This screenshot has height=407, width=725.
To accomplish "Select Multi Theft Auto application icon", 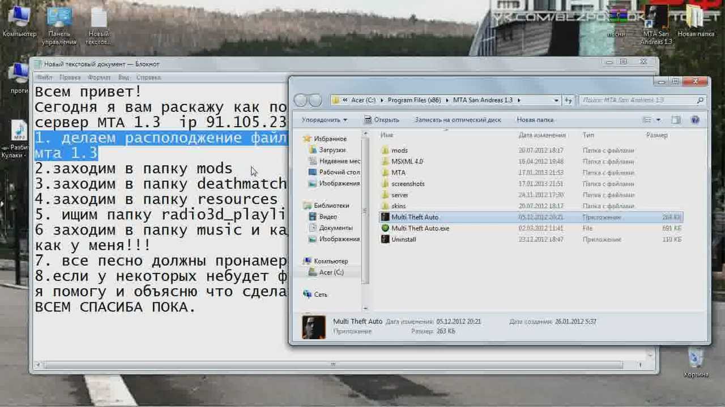I will [385, 217].
